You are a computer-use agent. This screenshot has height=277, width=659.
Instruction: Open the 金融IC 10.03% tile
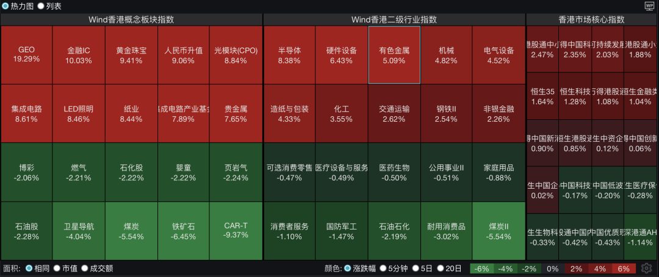(x=79, y=55)
